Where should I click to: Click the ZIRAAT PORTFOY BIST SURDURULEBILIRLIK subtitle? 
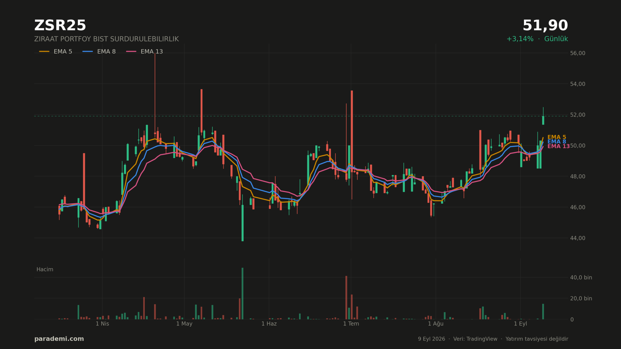pos(106,39)
